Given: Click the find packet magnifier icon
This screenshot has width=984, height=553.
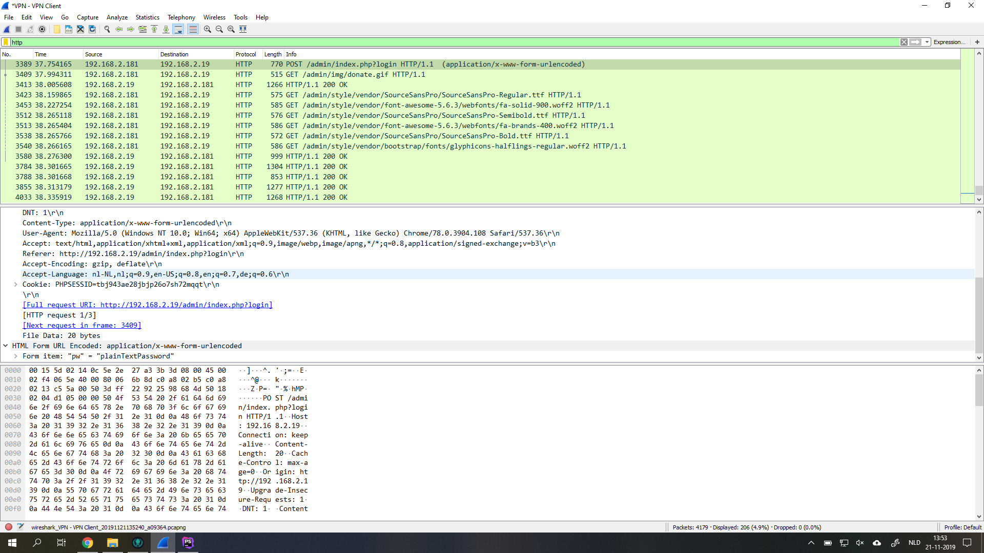Looking at the screenshot, I should [x=107, y=29].
